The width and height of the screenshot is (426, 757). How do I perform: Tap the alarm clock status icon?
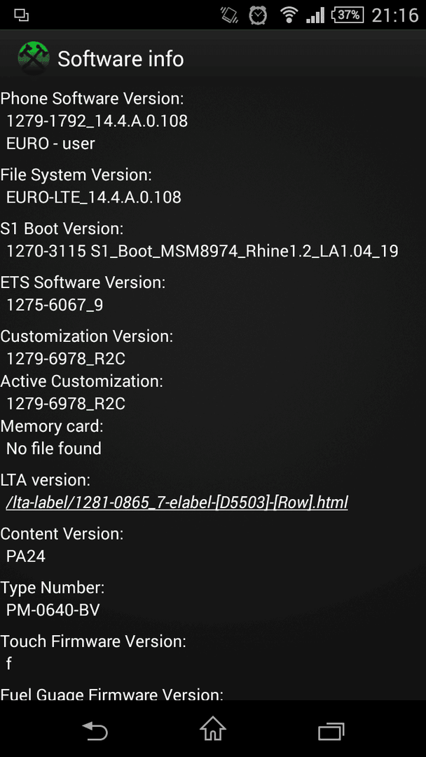(x=258, y=15)
